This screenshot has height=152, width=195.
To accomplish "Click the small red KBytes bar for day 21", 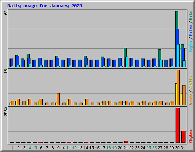I will (126, 142).
